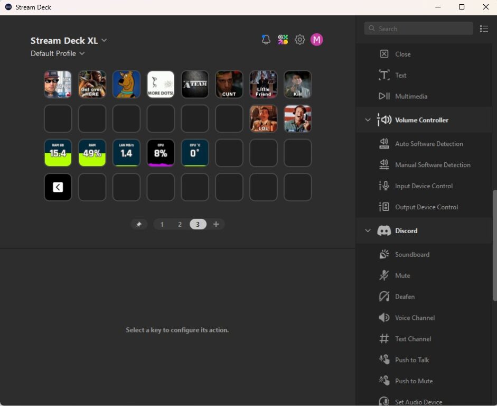This screenshot has height=406, width=497.
Task: Collapse the Volume Controller category
Action: [x=368, y=120]
